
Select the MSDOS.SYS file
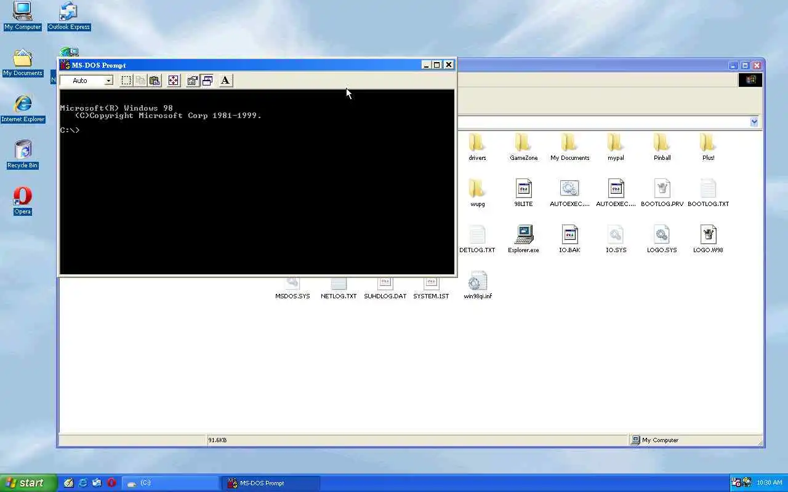292,289
